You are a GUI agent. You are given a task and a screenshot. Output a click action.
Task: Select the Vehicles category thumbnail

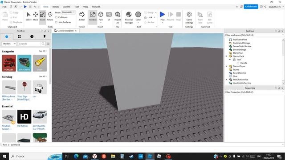[x=9, y=63]
